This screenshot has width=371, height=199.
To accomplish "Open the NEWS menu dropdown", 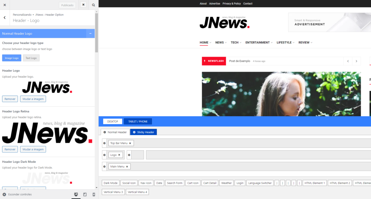I will click(x=221, y=43).
